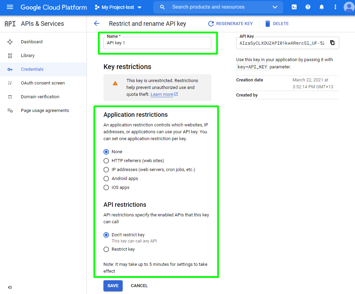Image resolution: width=355 pixels, height=294 pixels.
Task: Select Android apps restriction
Action: pos(106,179)
